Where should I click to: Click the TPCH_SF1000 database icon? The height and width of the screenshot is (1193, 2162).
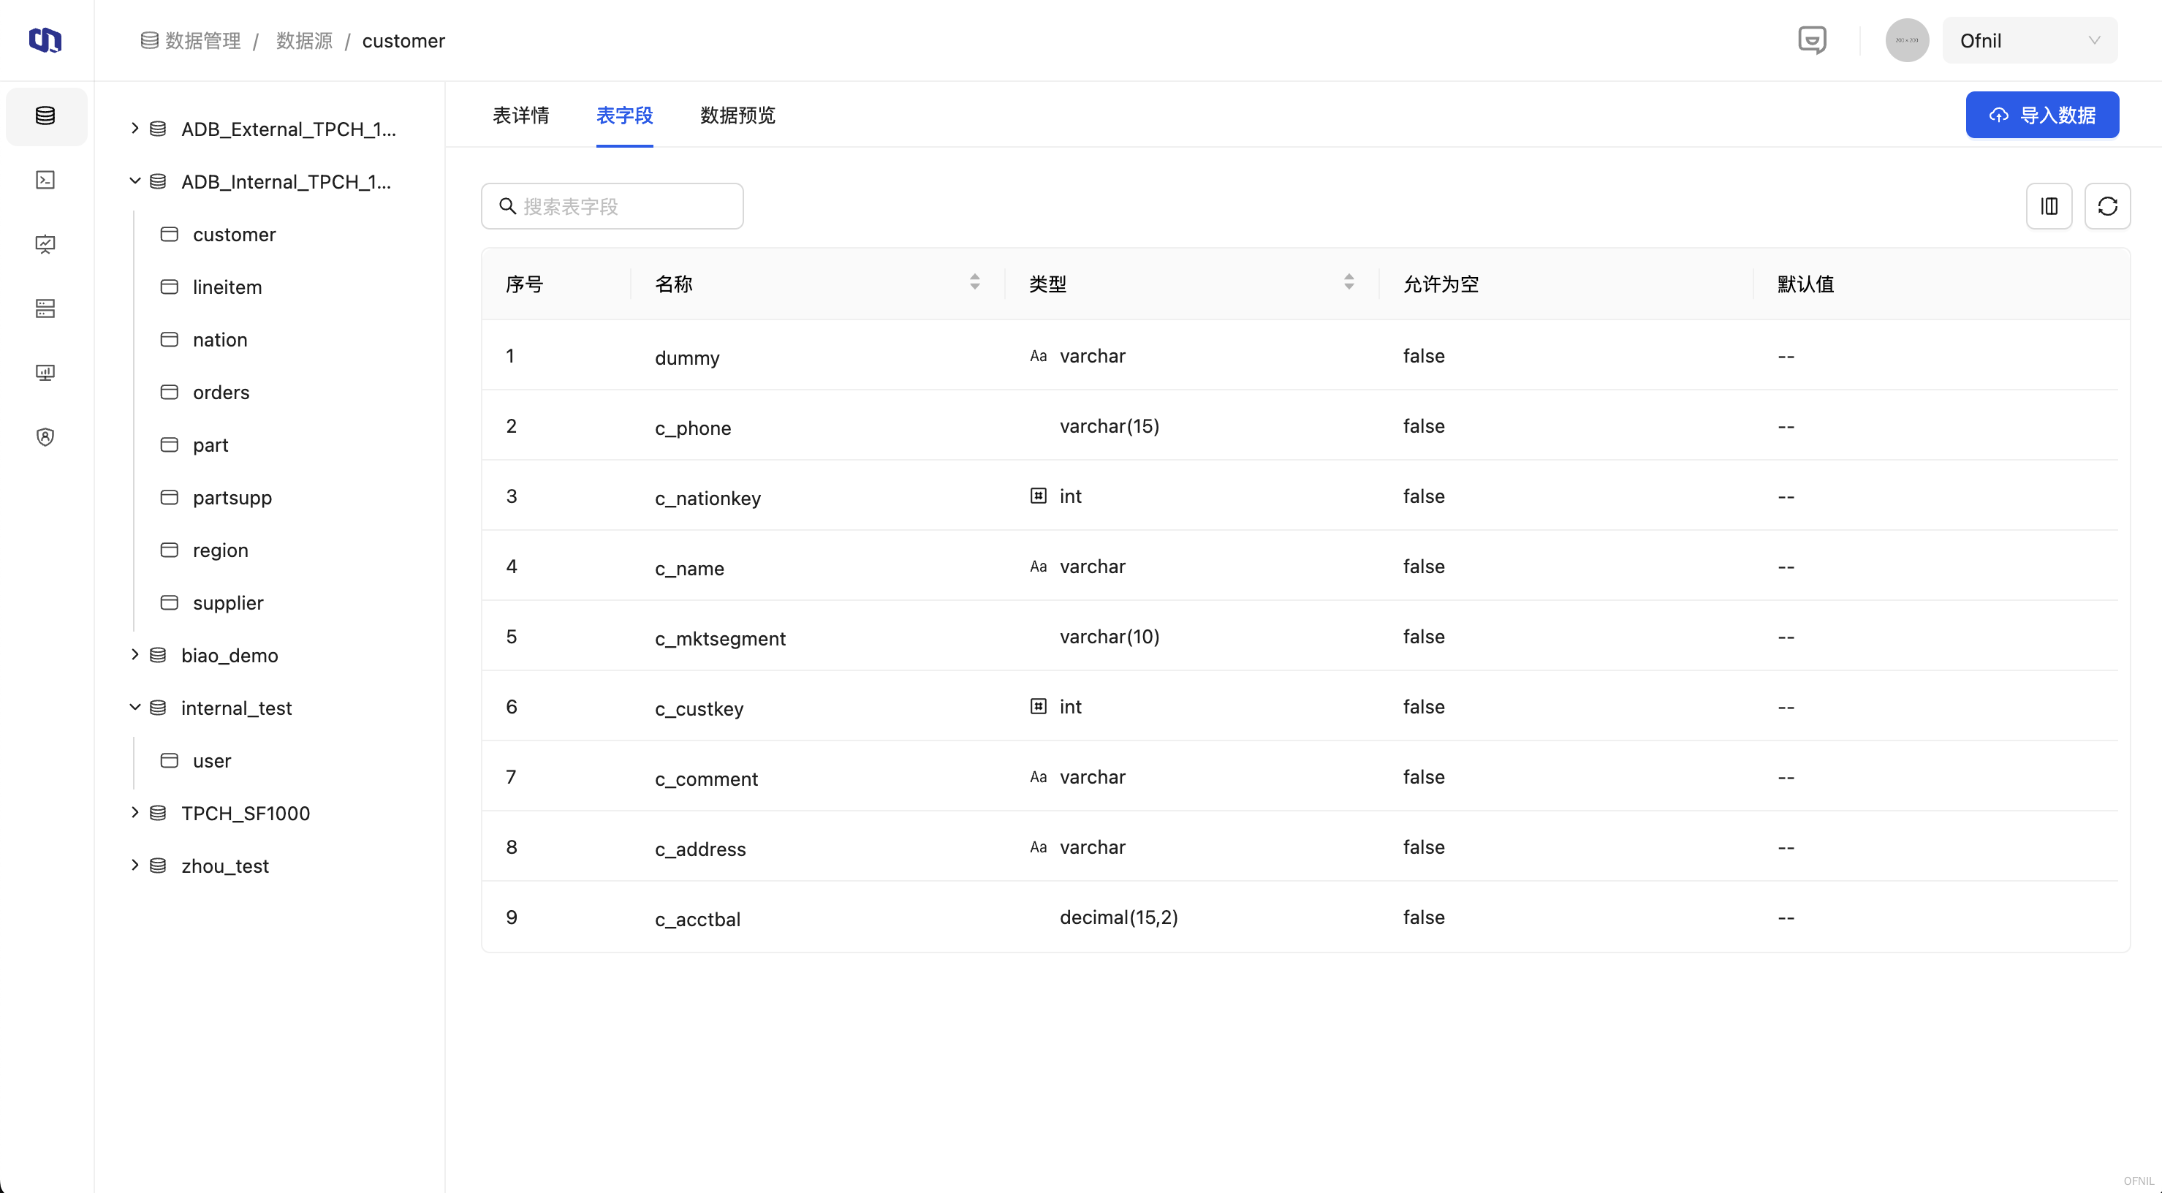coord(158,813)
